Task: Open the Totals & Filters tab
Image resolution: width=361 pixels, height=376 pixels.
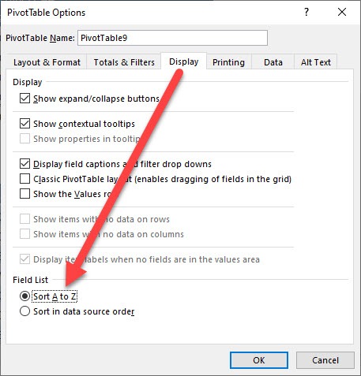Action: click(x=124, y=62)
